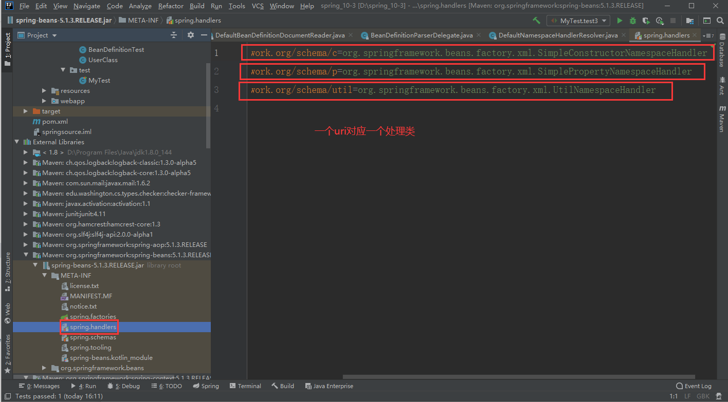Open the Analyze menu

(x=140, y=6)
